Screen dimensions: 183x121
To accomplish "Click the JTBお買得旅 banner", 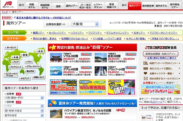I will point(121,87).
